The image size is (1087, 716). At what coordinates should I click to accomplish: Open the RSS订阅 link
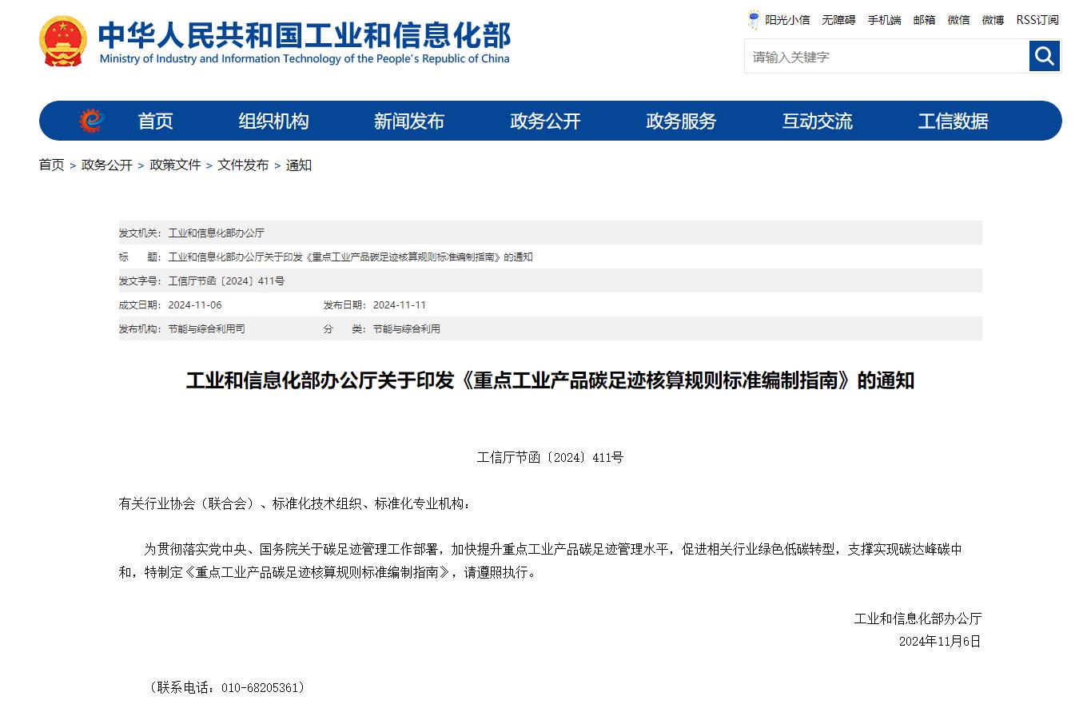click(1037, 20)
